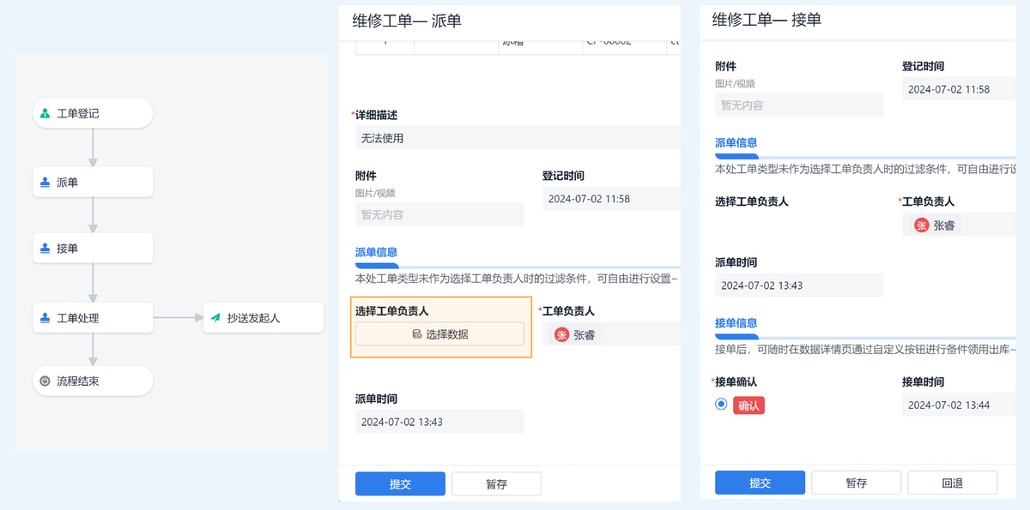Screen dimensions: 1030x510
Task: Click the icon on 工单处理 node
Action: pos(46,317)
